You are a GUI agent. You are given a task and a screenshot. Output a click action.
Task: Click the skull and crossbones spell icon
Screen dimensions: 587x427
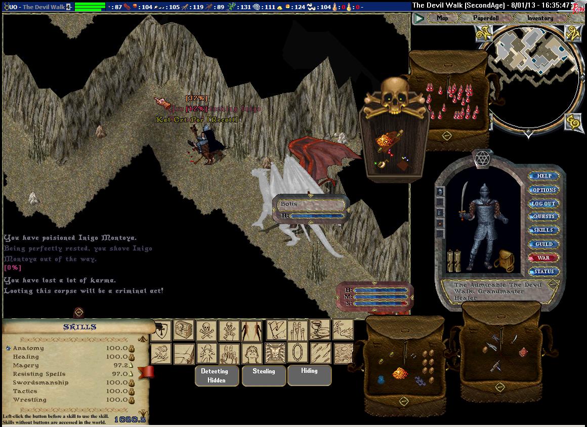click(206, 330)
